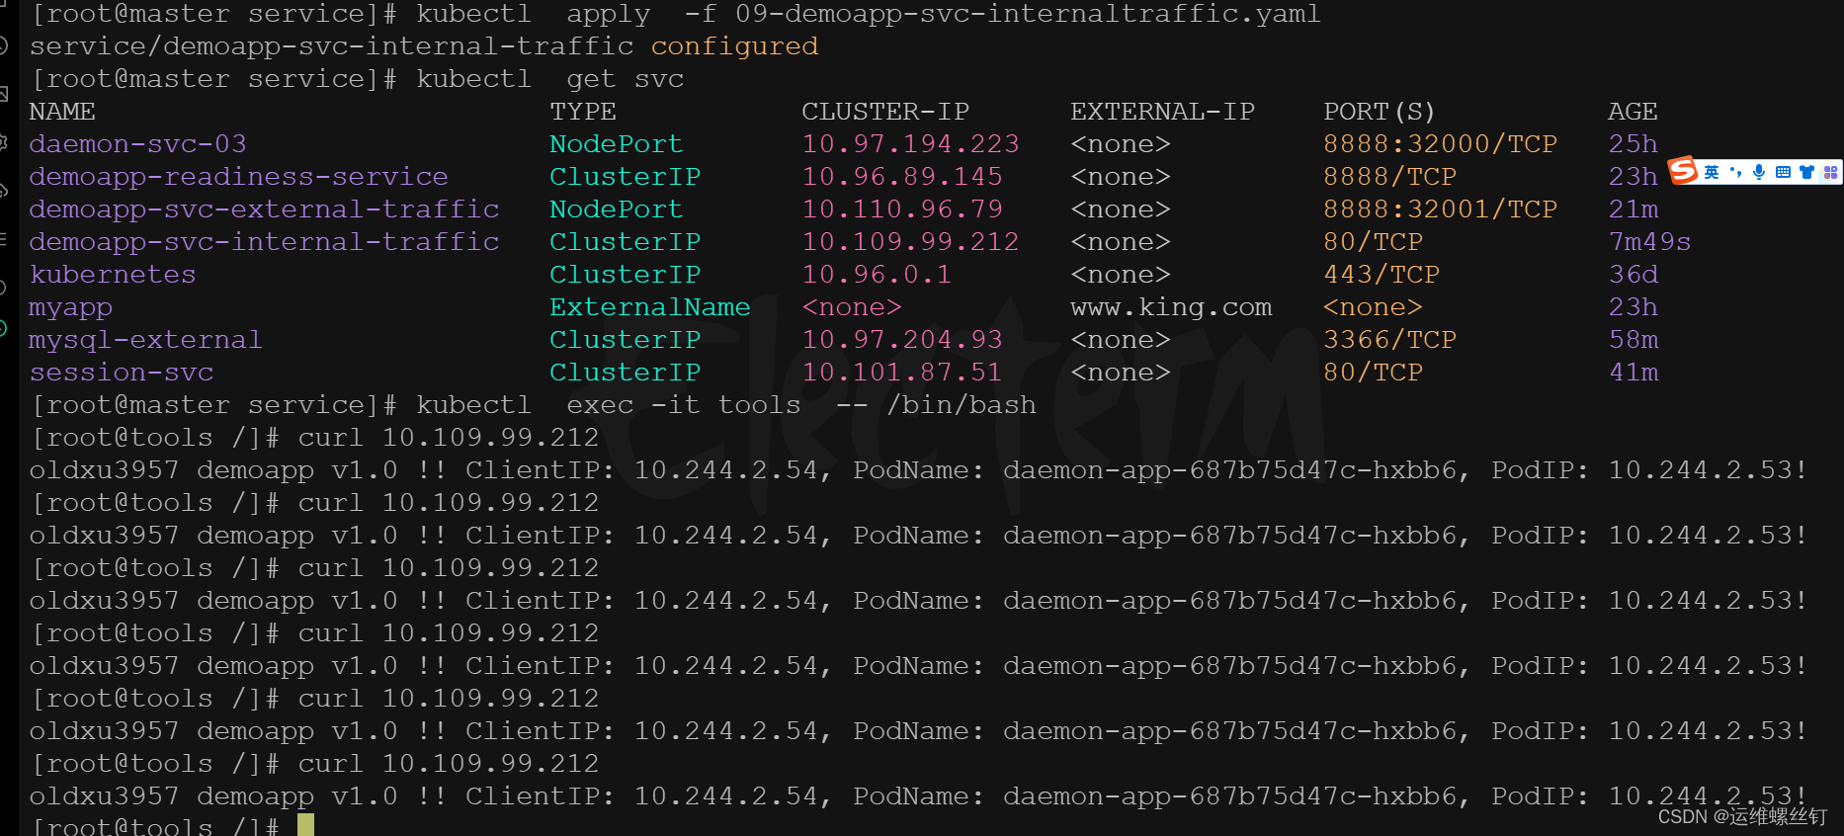Click the demoapp-svc-external-traffic service name
Image resolution: width=1844 pixels, height=836 pixels.
tap(264, 209)
